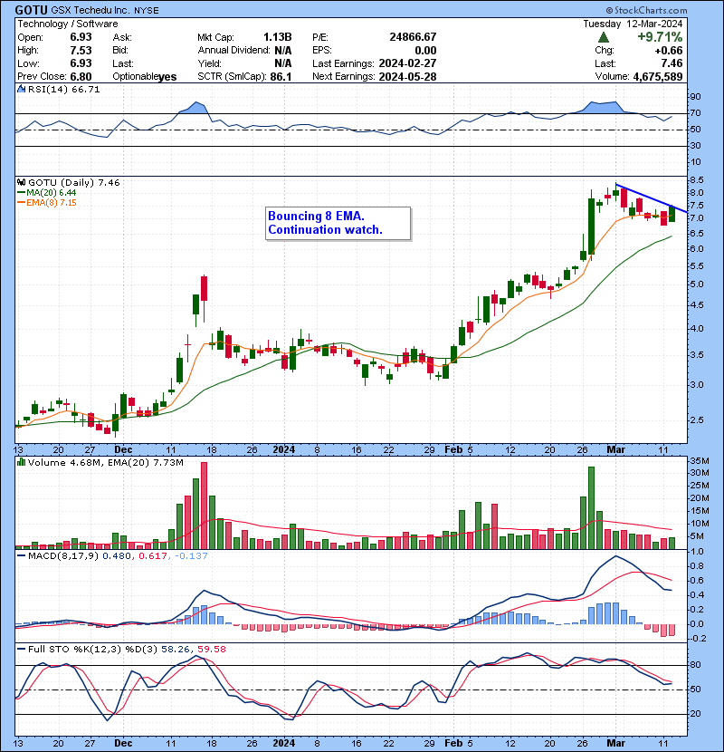Click Next Earnings date 2024-05-28
Viewport: 724px width, 752px height.
pyautogui.click(x=407, y=77)
